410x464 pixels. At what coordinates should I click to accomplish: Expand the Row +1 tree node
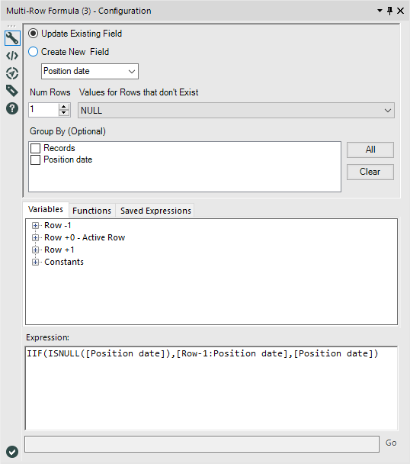point(35,250)
